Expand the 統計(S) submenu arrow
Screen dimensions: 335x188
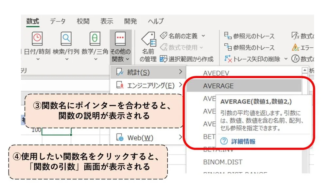[x=181, y=71]
